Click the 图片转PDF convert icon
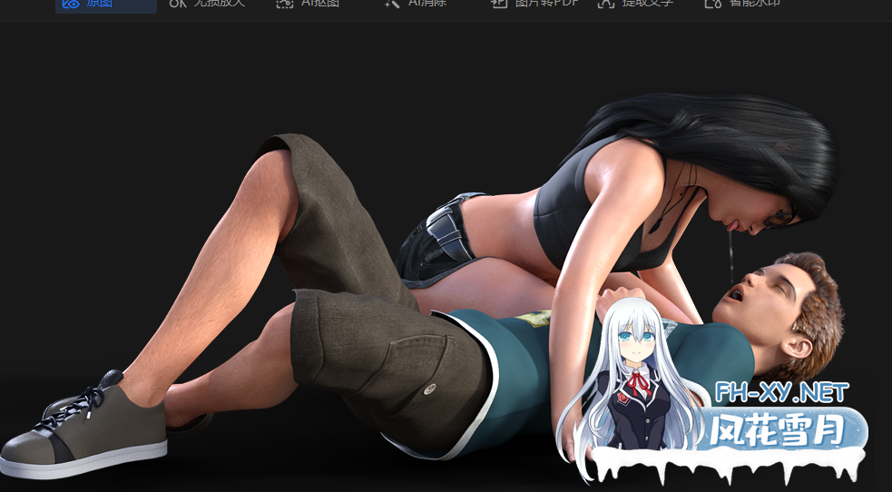The image size is (892, 492). point(499,4)
